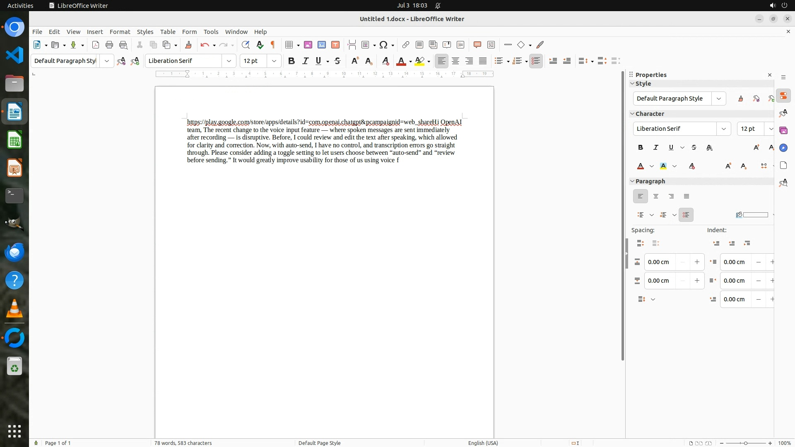
Task: Click the Clone Formatting paintbrush icon
Action: 188,45
